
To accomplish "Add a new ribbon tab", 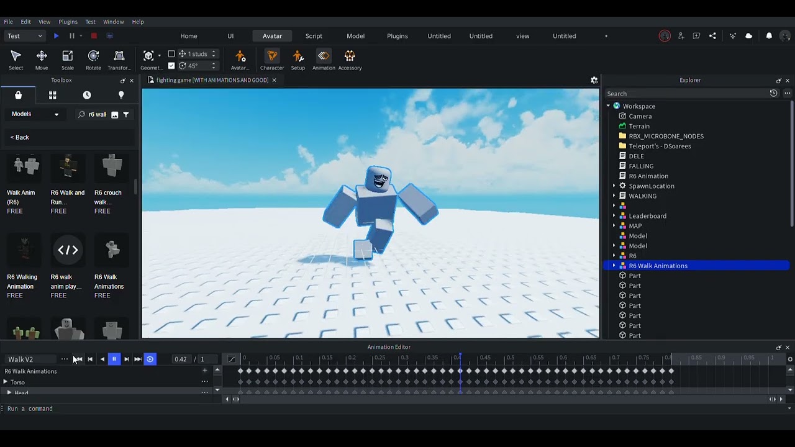I will tap(606, 36).
